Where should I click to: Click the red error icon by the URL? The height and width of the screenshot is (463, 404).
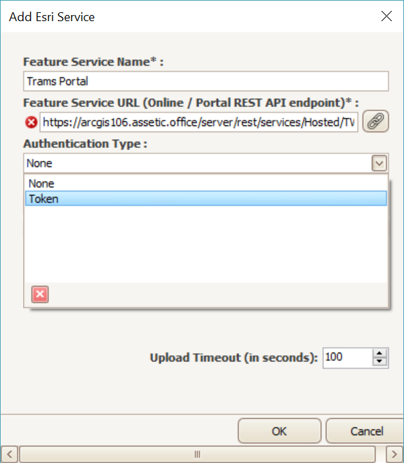click(31, 122)
